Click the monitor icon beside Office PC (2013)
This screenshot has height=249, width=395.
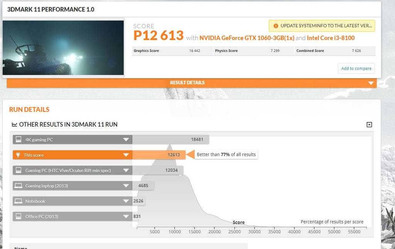[19, 216]
